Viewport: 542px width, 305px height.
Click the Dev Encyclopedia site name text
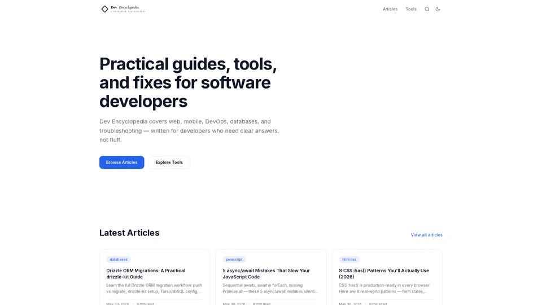coord(125,7)
